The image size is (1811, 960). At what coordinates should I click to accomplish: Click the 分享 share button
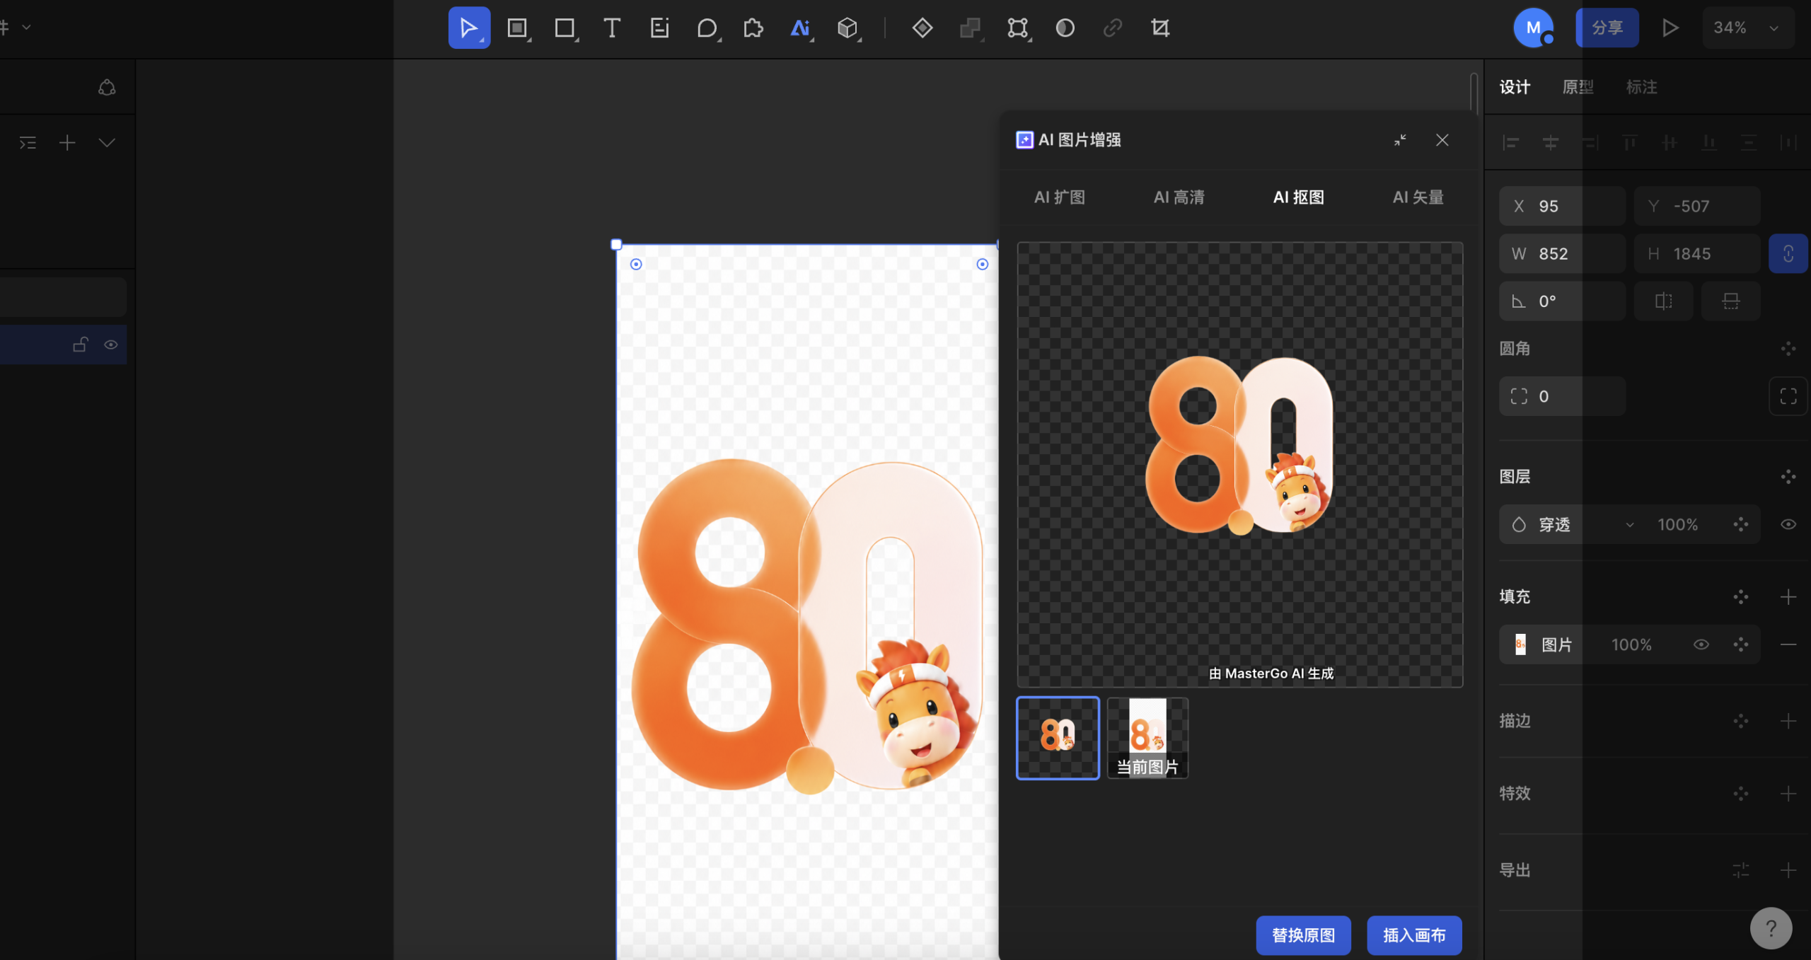[1607, 28]
